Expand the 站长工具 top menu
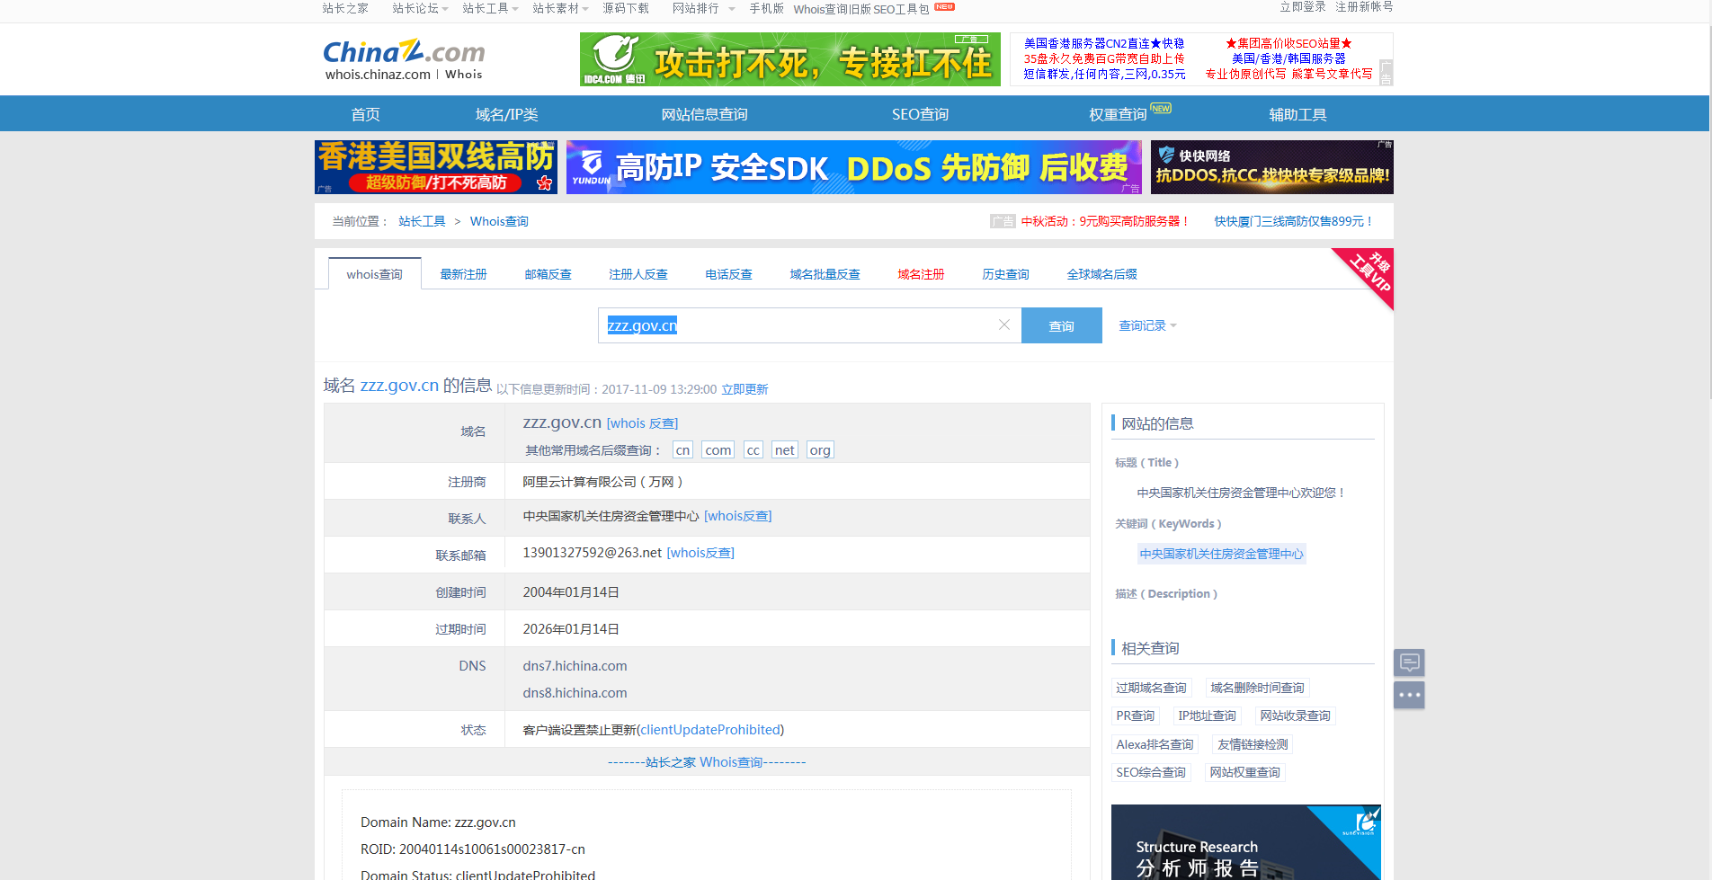The width and height of the screenshot is (1712, 880). [x=490, y=8]
